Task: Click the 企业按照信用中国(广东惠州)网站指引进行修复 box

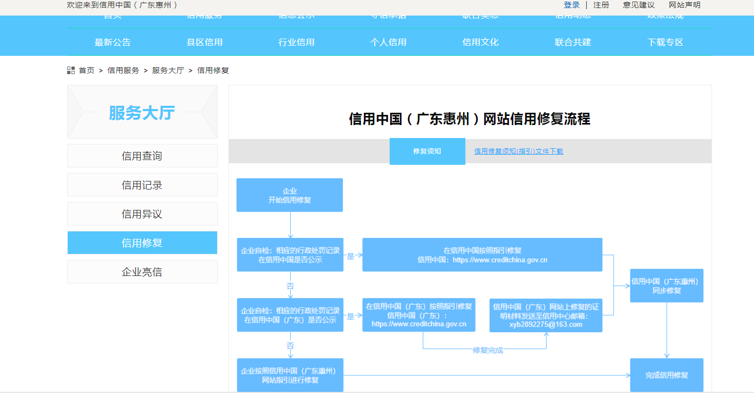Action: pos(290,375)
